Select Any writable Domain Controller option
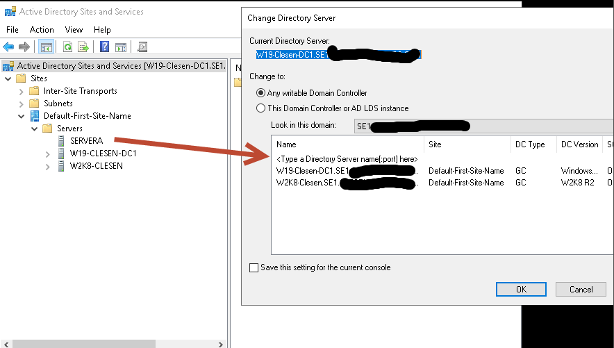 point(260,93)
